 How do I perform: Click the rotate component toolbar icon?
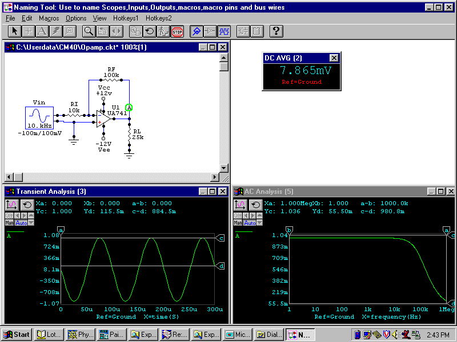tap(103, 31)
